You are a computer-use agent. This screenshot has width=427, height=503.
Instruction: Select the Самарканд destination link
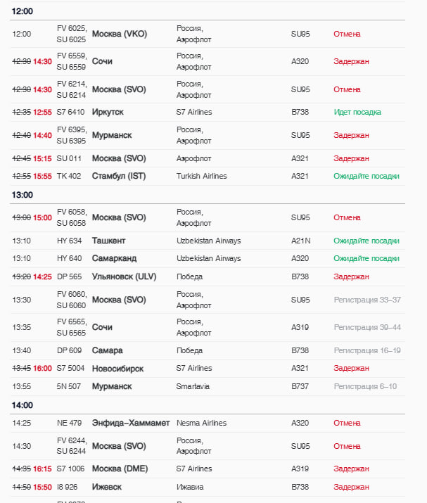(x=114, y=259)
